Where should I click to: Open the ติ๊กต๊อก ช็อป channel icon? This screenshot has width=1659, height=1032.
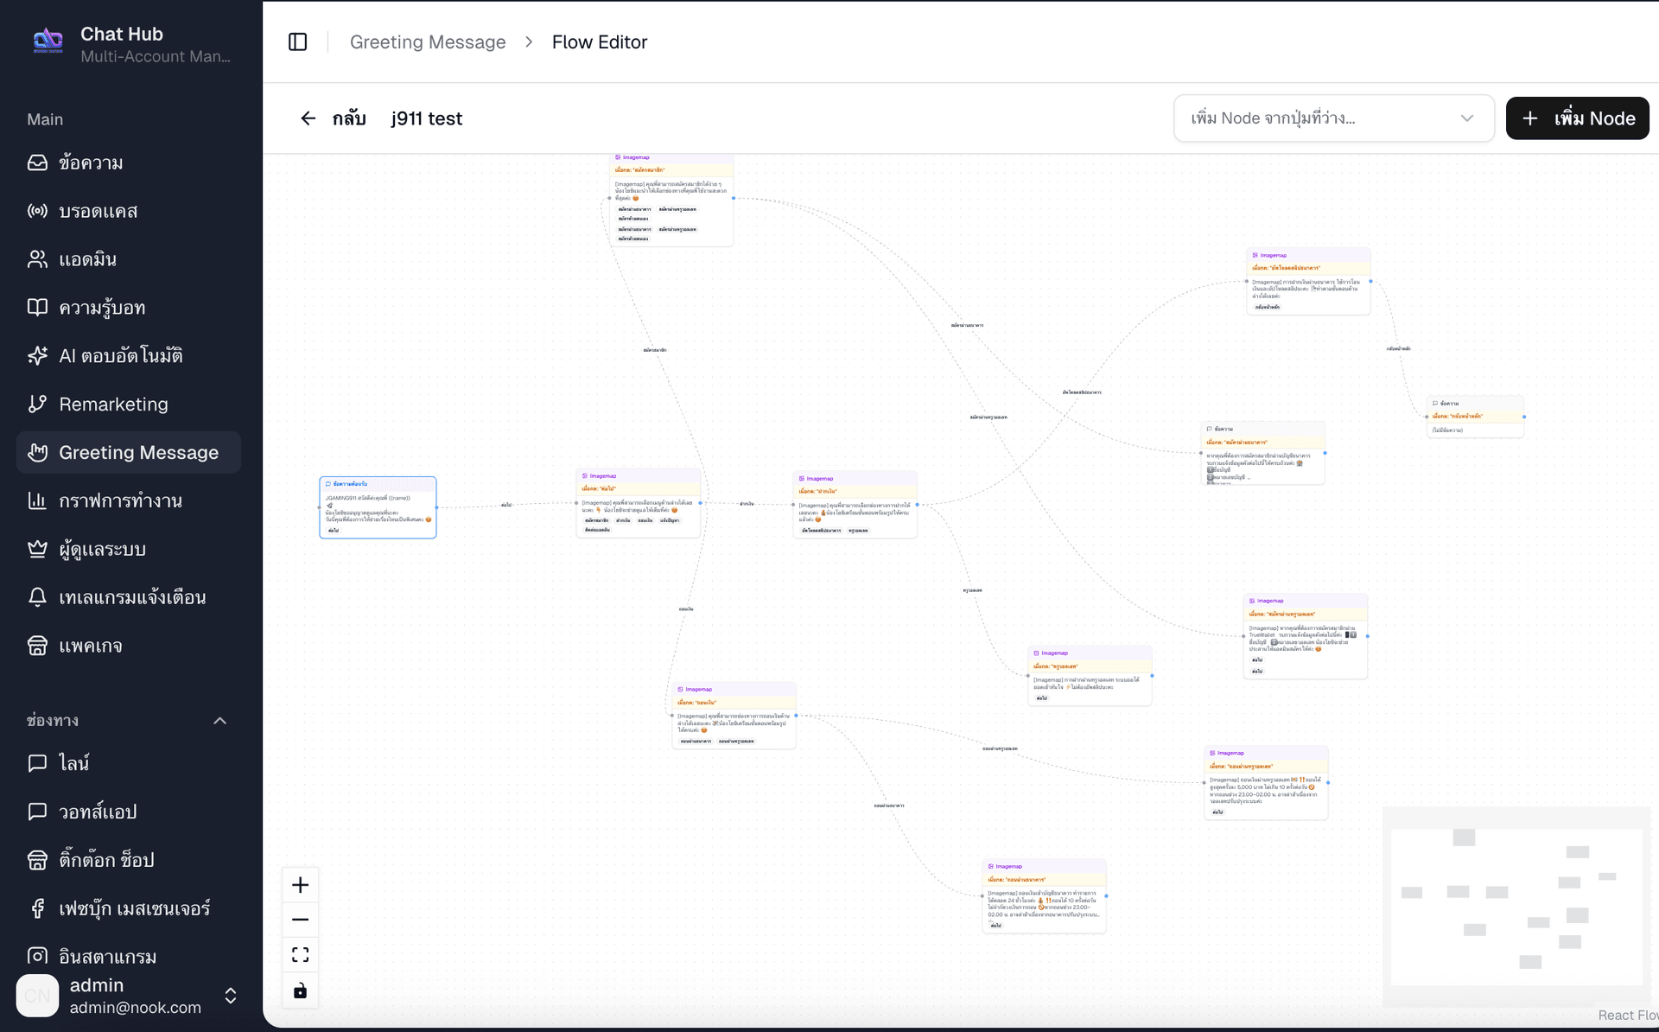click(37, 860)
